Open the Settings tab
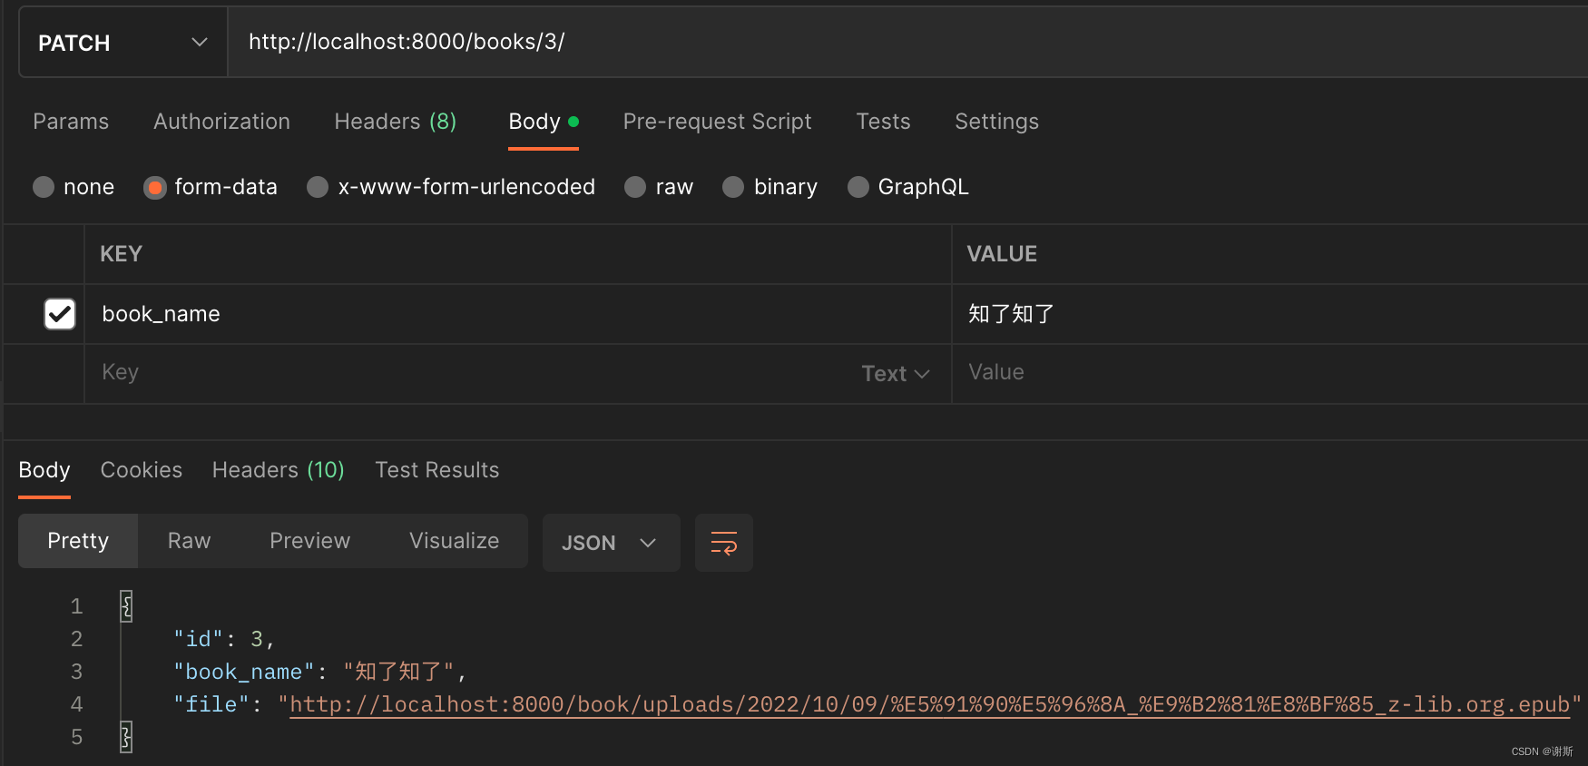This screenshot has height=766, width=1588. coord(996,122)
